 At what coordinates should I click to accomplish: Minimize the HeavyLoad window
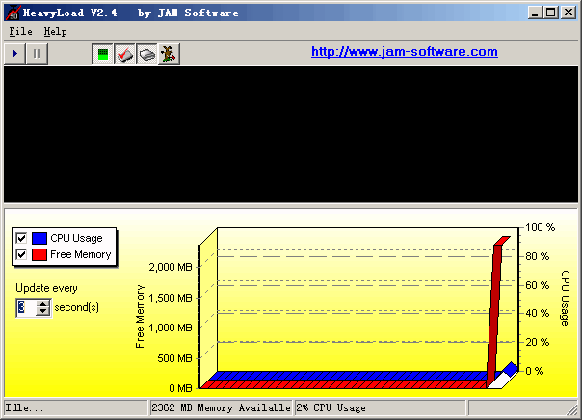point(535,13)
